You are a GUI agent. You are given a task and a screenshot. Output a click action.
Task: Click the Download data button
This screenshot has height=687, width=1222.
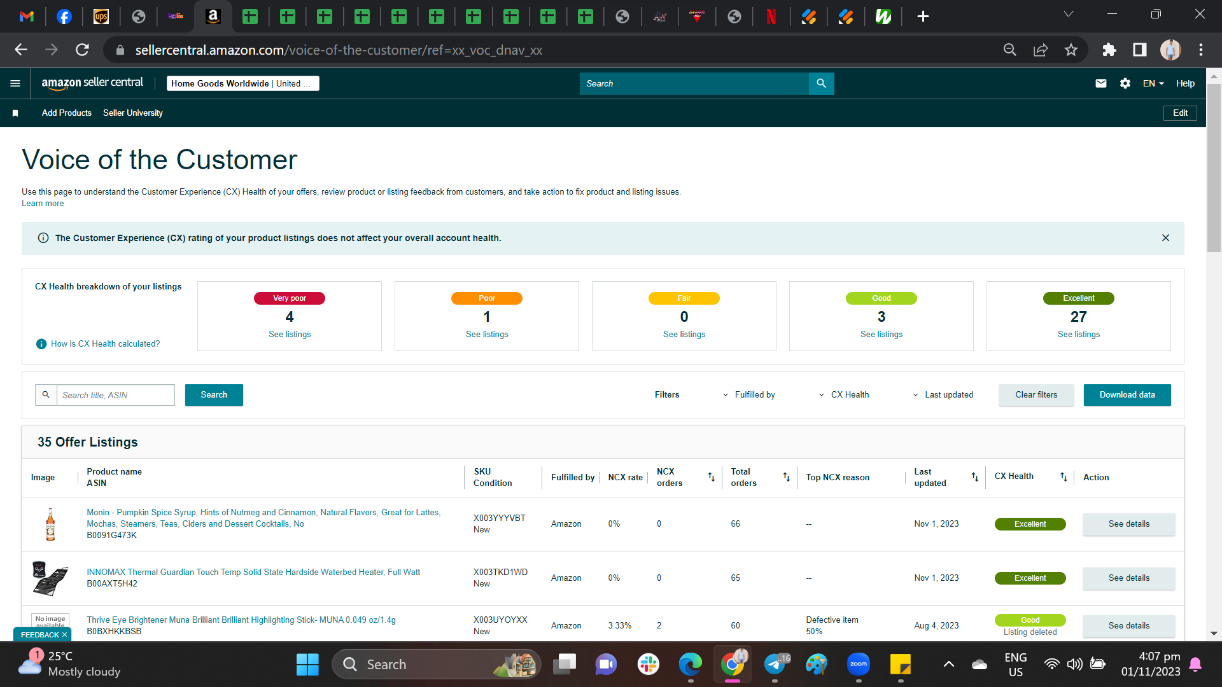coord(1127,395)
